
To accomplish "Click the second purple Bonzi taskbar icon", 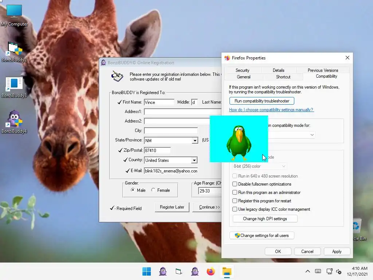I will click(195, 271).
